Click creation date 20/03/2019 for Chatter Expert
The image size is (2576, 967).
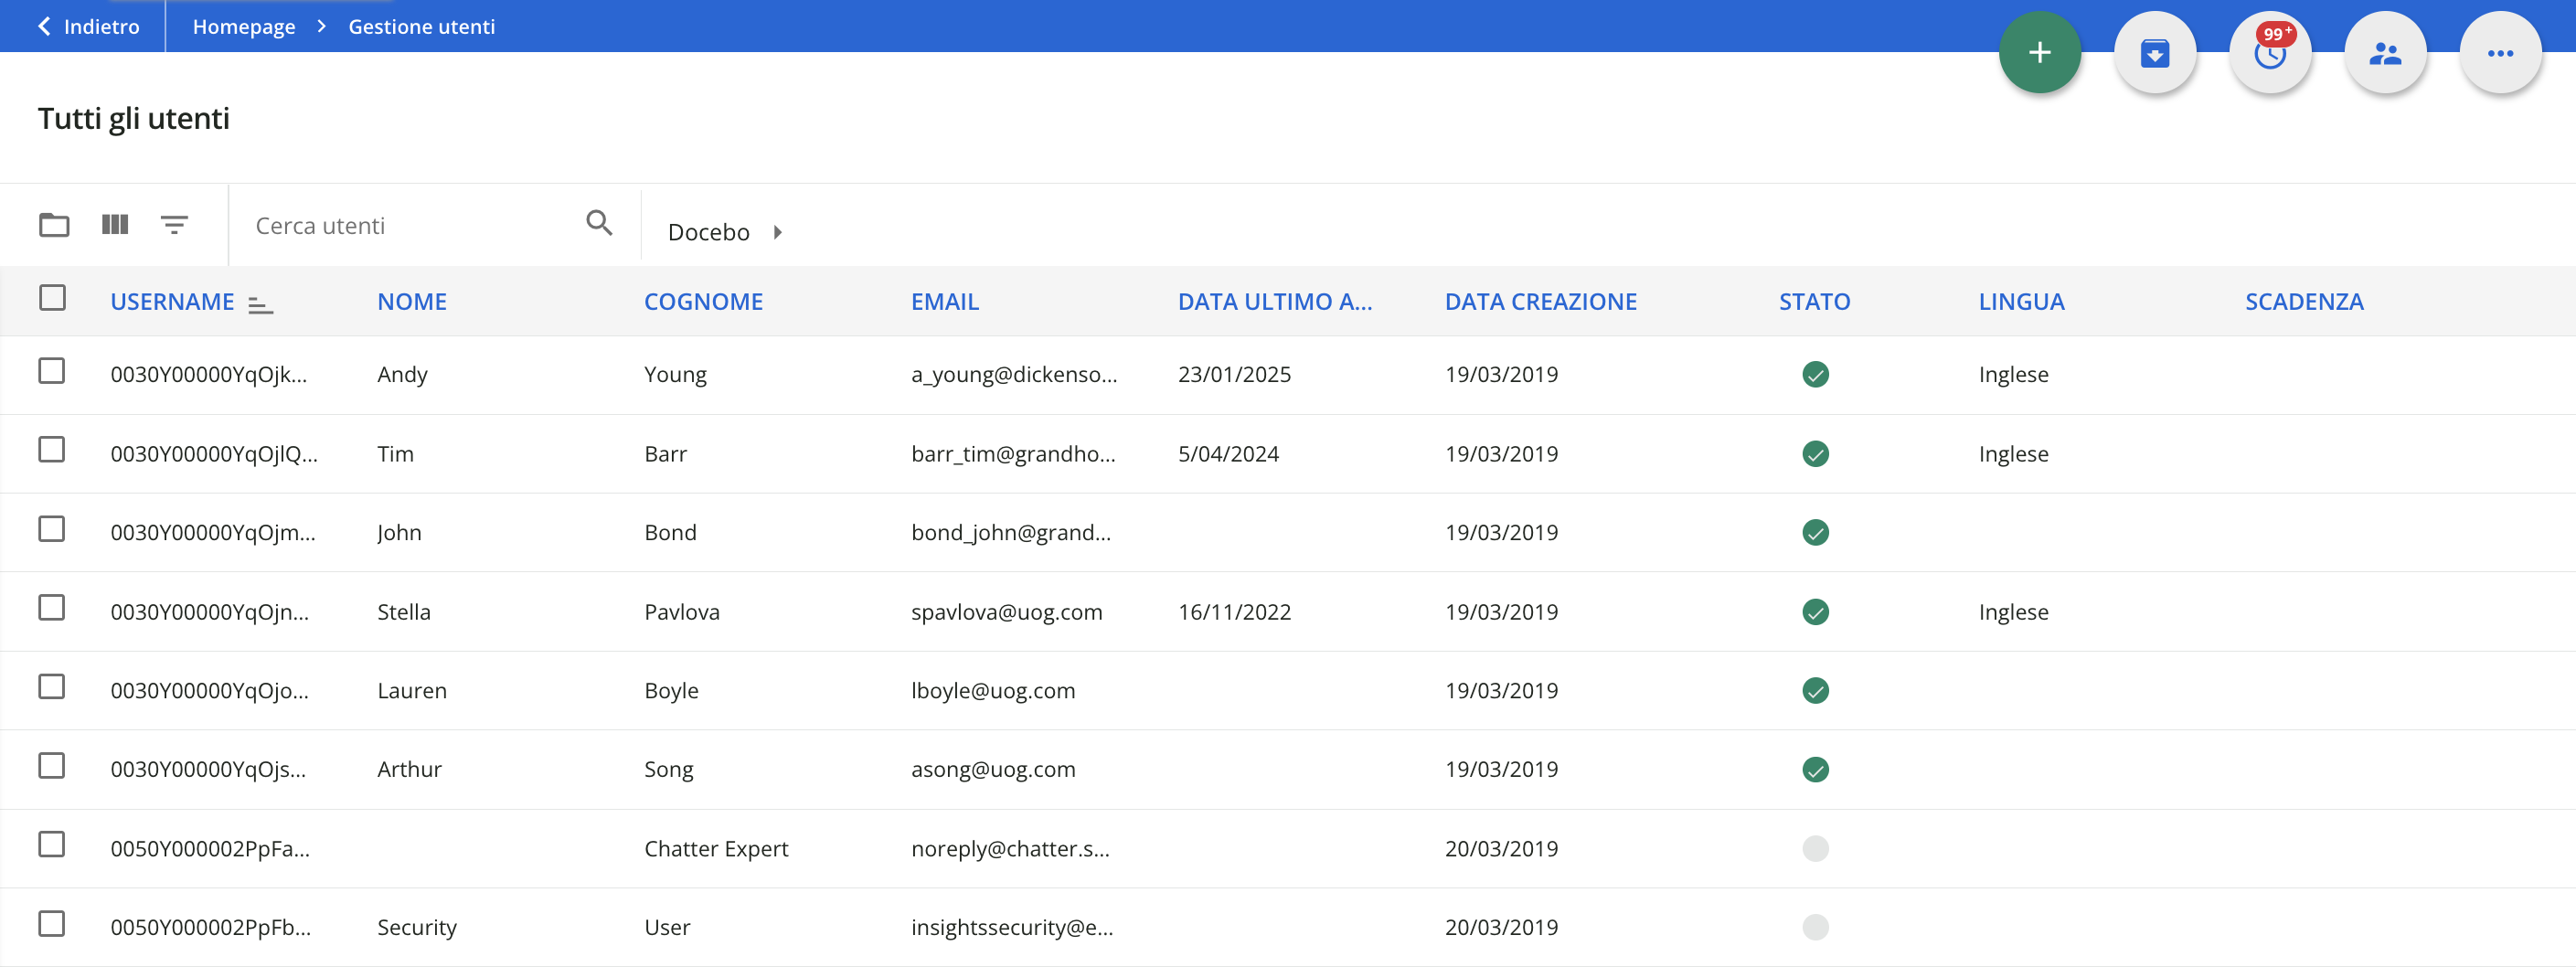click(x=1501, y=849)
